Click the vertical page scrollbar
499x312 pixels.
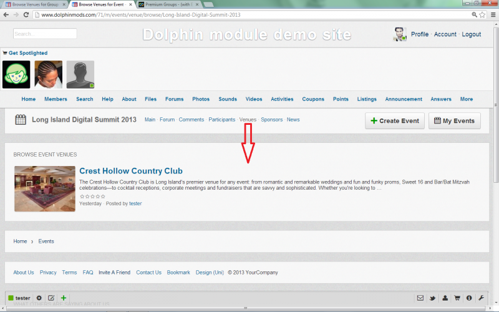click(x=496, y=105)
